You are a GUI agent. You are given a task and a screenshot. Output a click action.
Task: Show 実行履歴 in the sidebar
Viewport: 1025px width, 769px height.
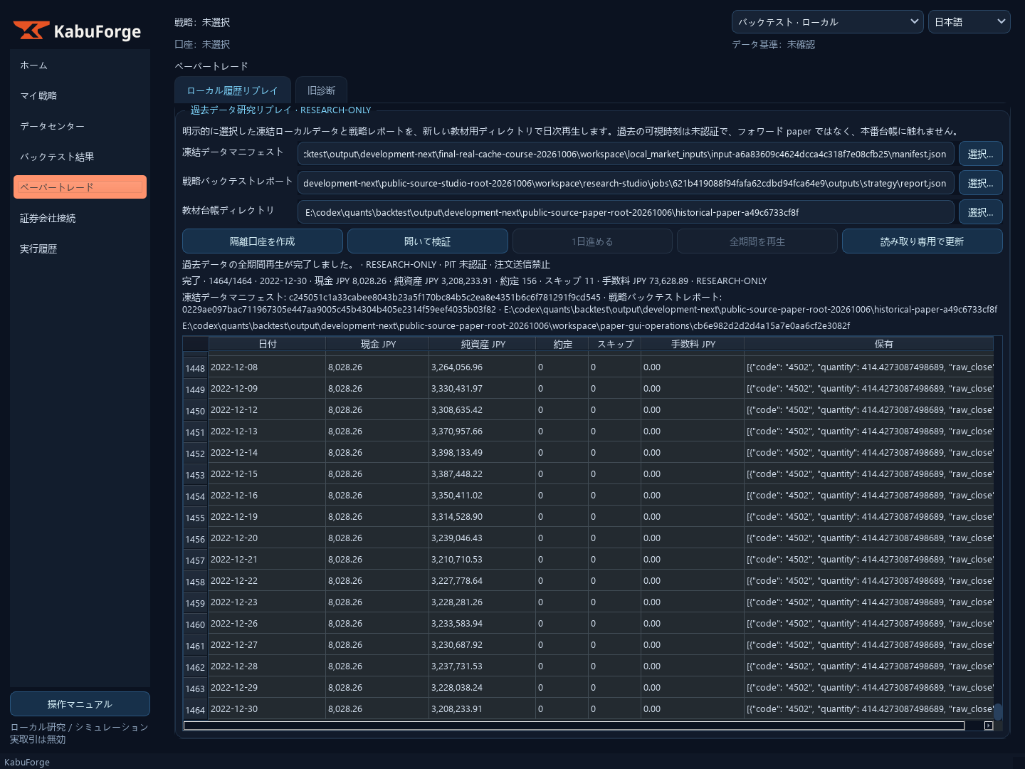click(80, 249)
